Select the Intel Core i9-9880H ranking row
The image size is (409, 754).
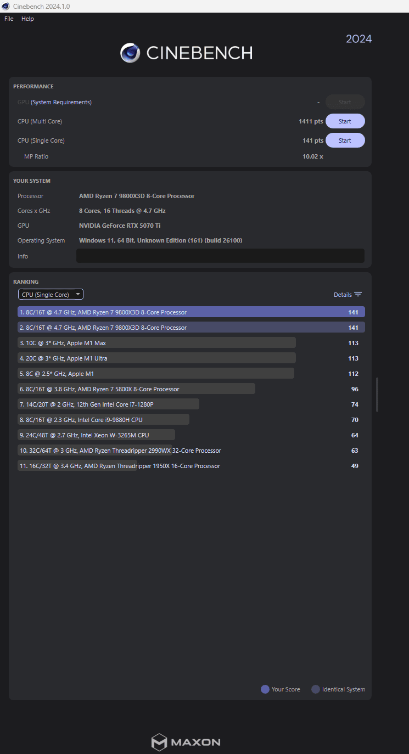[191, 420]
